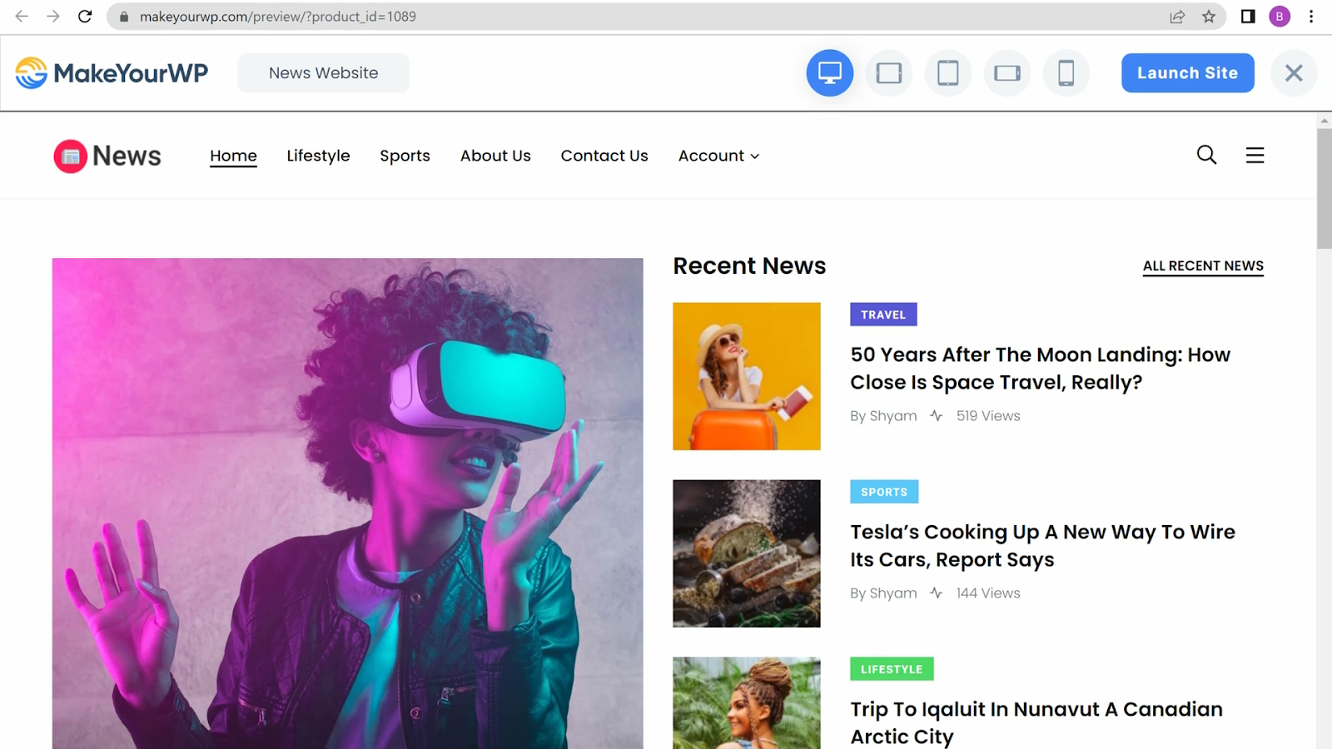Click the 144 Views text

click(988, 593)
